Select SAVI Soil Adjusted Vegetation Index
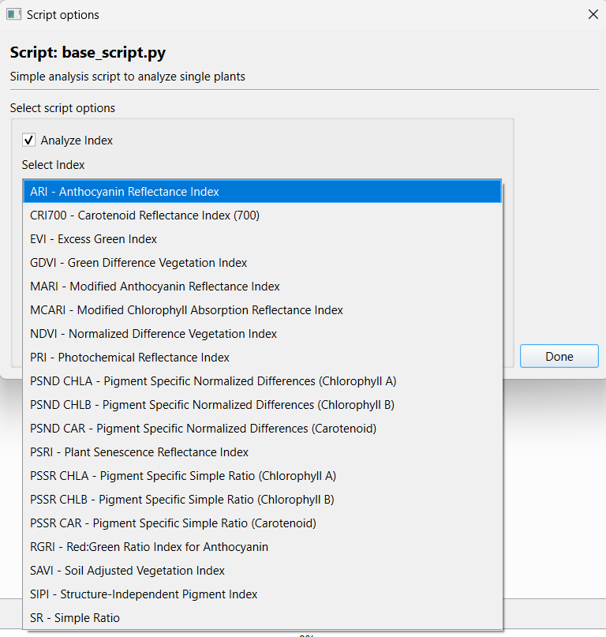 tap(128, 571)
